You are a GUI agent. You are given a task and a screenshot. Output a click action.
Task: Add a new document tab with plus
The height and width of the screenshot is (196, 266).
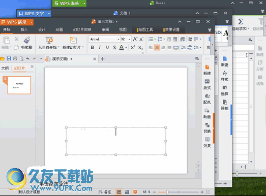[x=102, y=59]
